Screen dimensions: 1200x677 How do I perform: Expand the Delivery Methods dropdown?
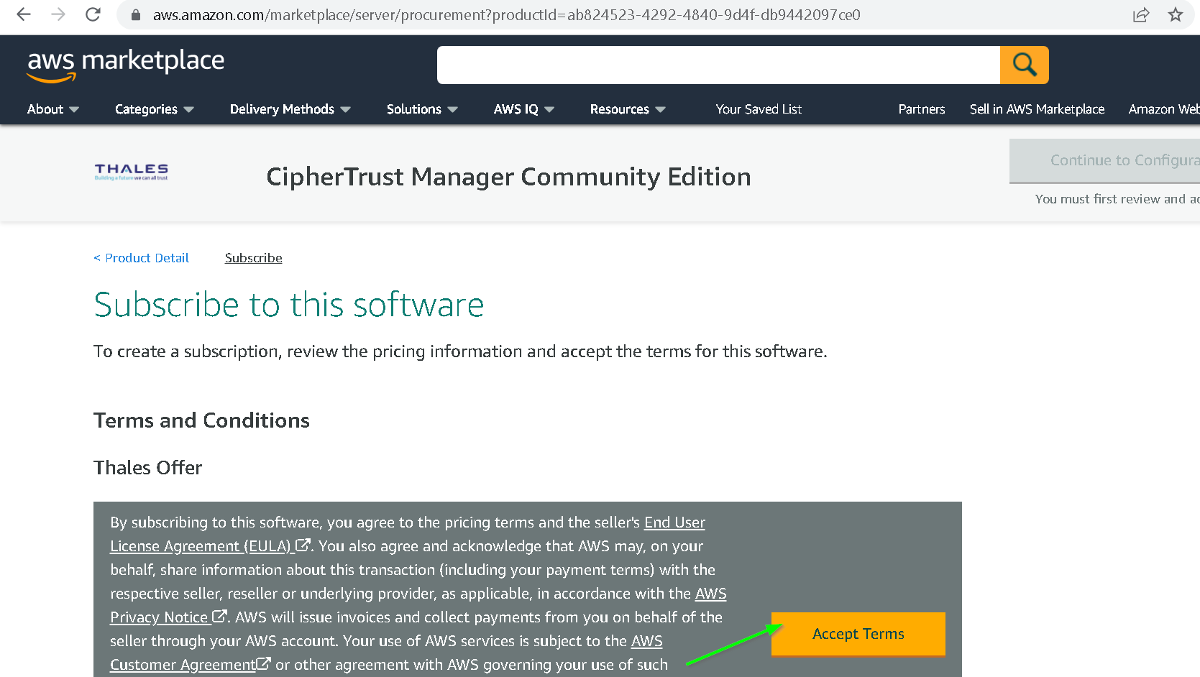(290, 109)
